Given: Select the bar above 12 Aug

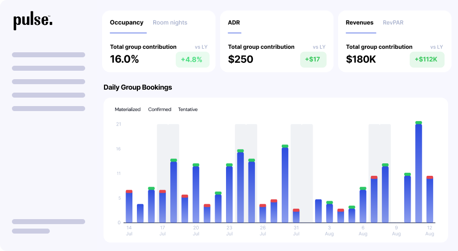Looking at the screenshot, I should coord(430,199).
